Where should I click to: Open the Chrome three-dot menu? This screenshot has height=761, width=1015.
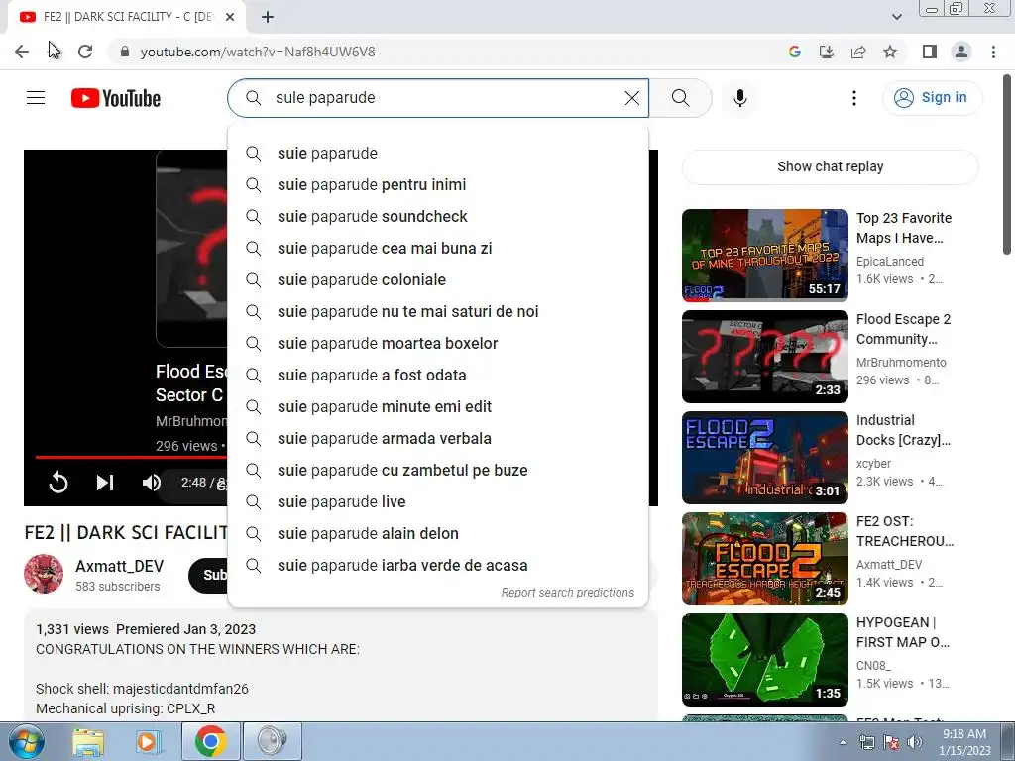pyautogui.click(x=993, y=52)
